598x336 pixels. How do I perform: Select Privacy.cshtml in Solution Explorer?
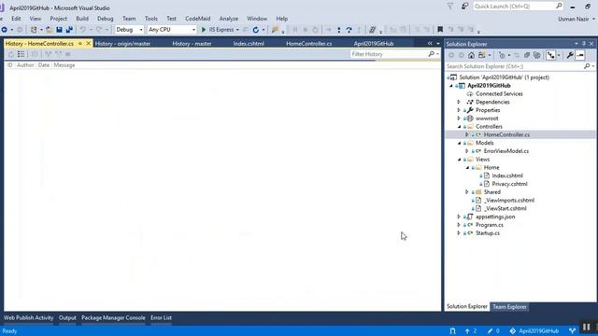click(509, 184)
